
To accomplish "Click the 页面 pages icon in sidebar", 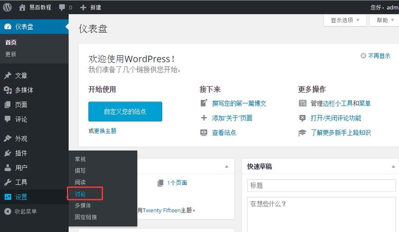I will (7, 104).
